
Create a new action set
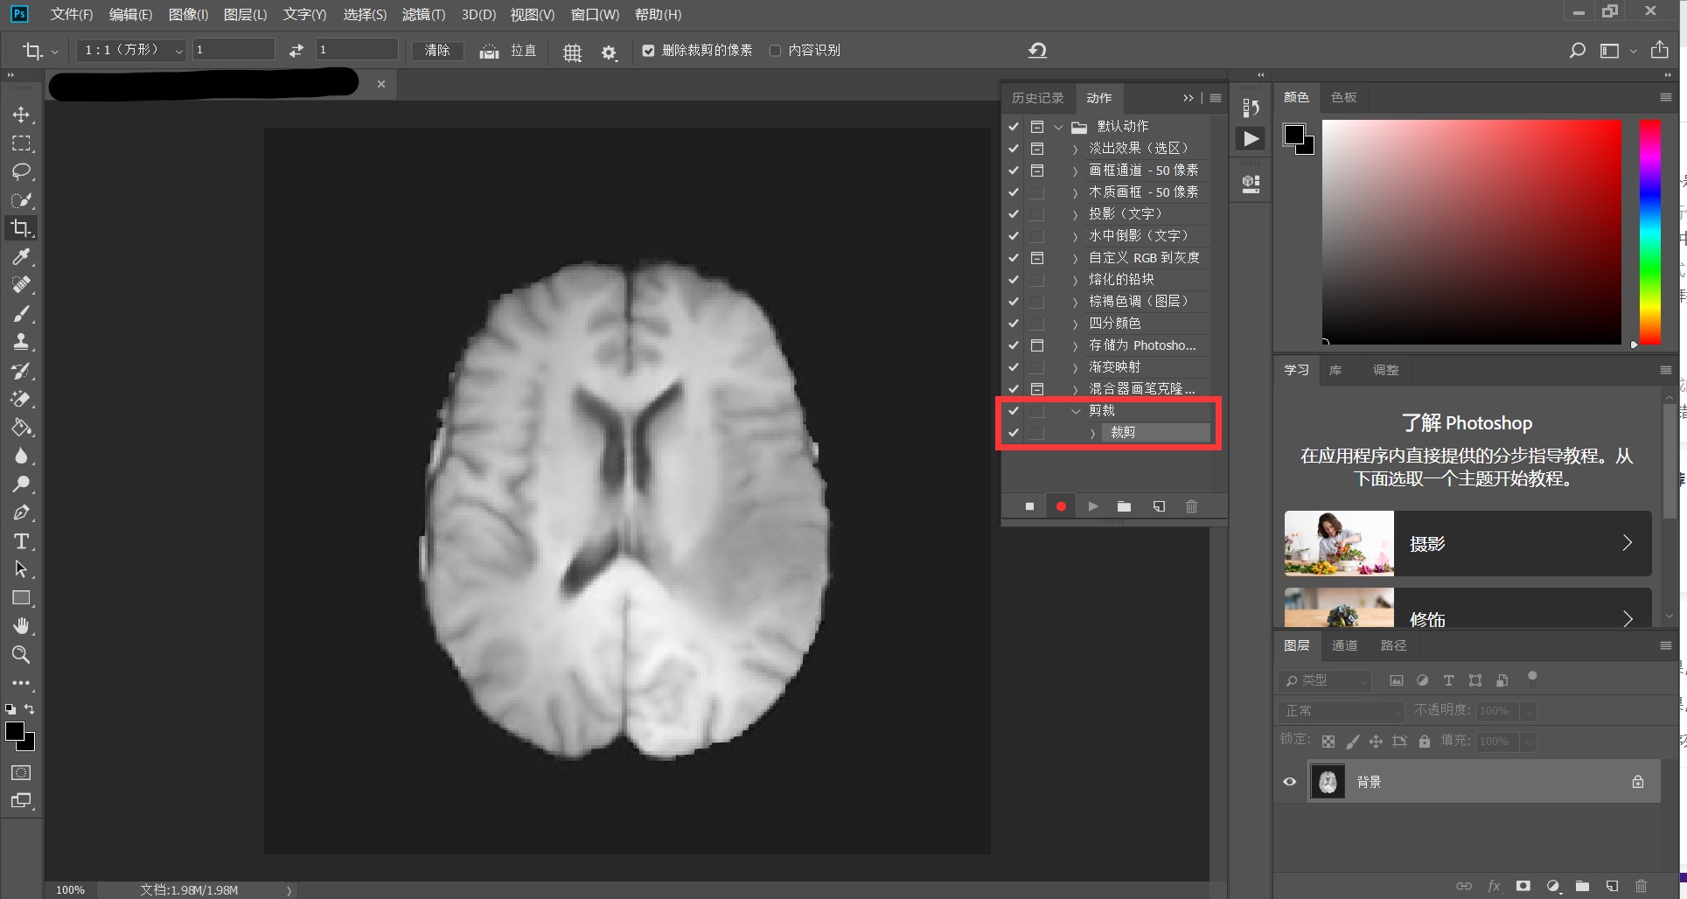(x=1124, y=506)
